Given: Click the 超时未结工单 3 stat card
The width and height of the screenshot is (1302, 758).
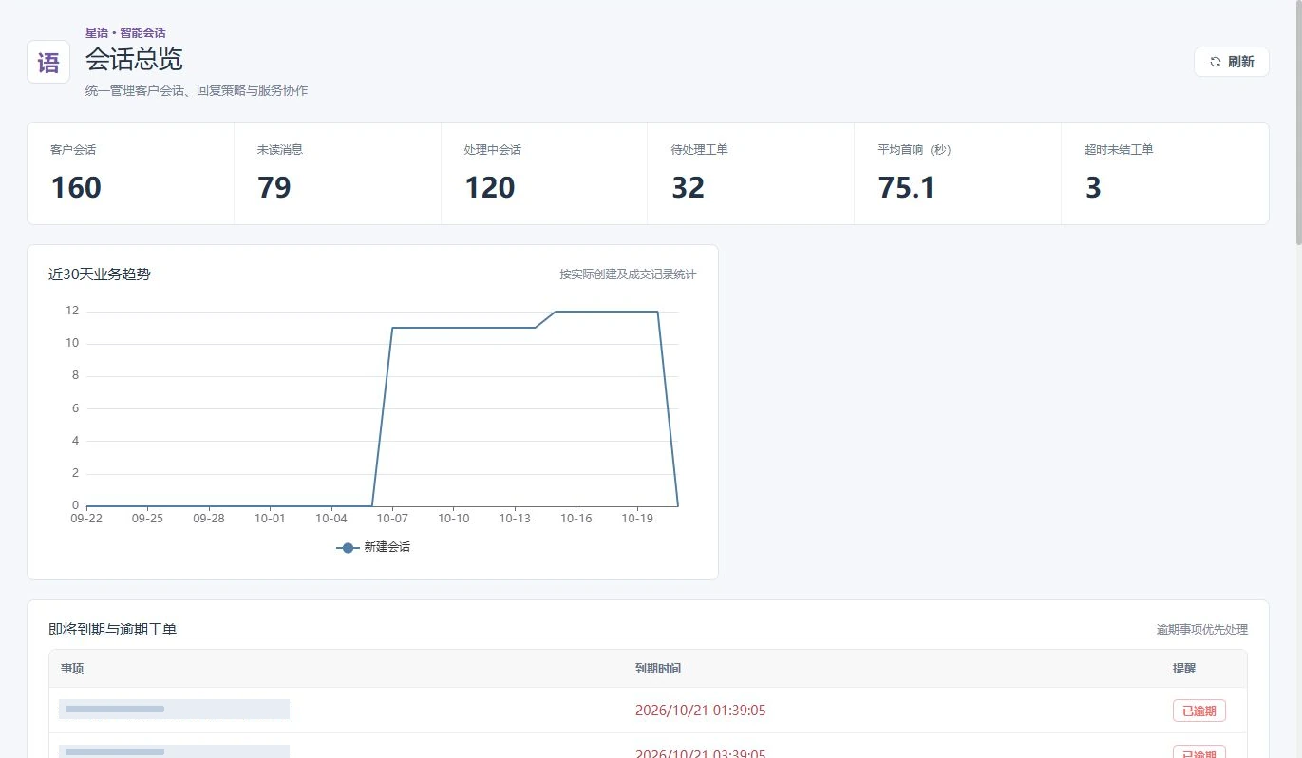Looking at the screenshot, I should (1164, 173).
